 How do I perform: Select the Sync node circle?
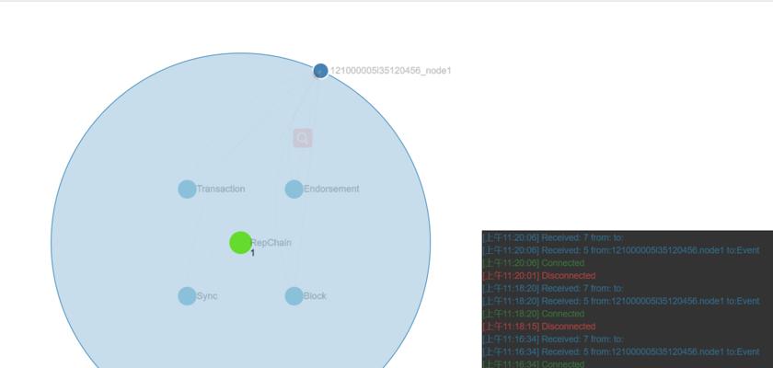point(187,296)
